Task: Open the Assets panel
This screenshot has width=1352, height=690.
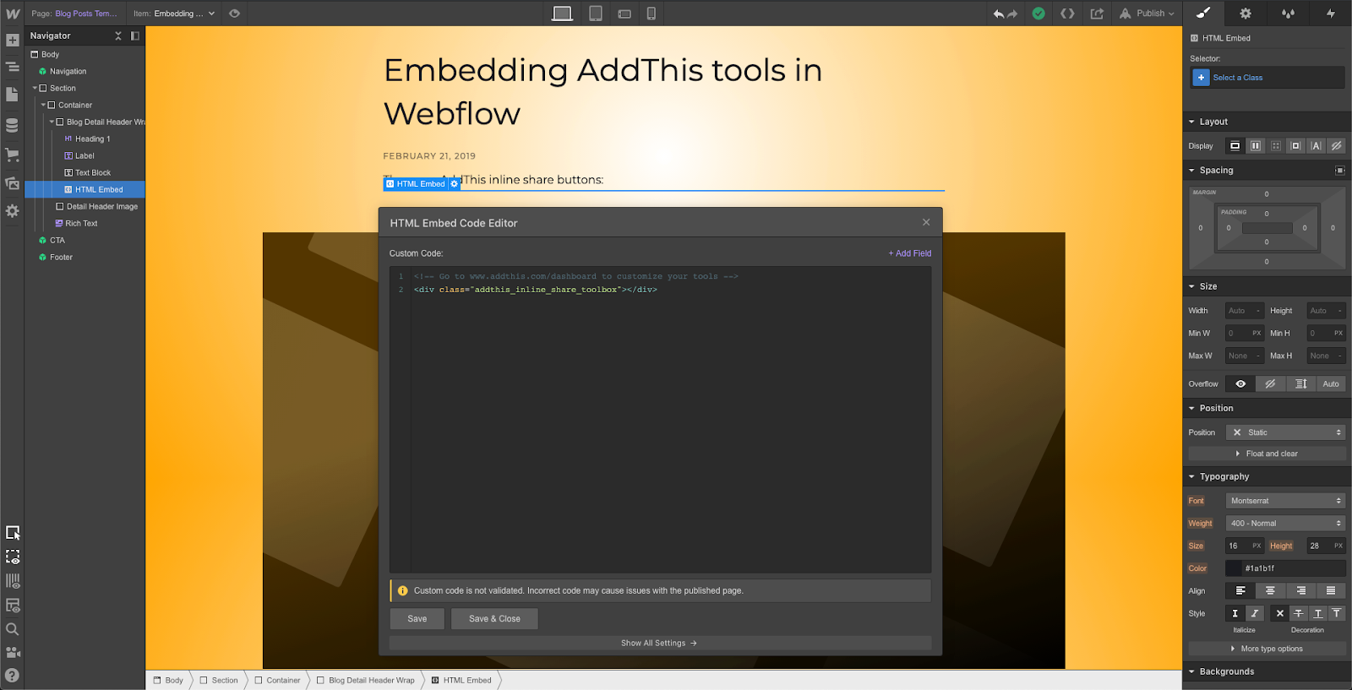Action: point(12,183)
